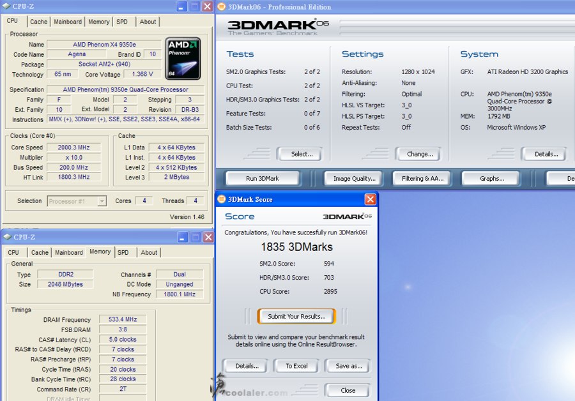The height and width of the screenshot is (401, 575).
Task: Open Mainboard tab in bottom CPU-Z window
Action: coord(69,253)
